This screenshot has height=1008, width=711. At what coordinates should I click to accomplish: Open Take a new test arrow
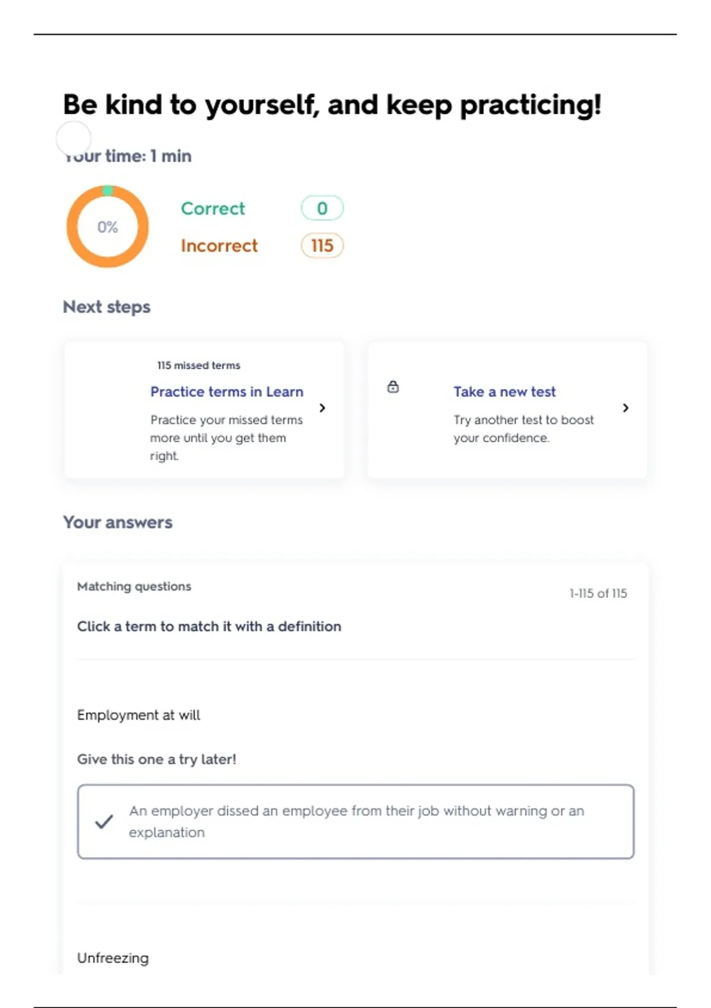tap(626, 408)
